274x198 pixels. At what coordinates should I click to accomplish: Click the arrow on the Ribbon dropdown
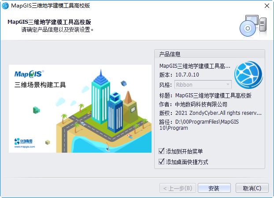pos(228,84)
